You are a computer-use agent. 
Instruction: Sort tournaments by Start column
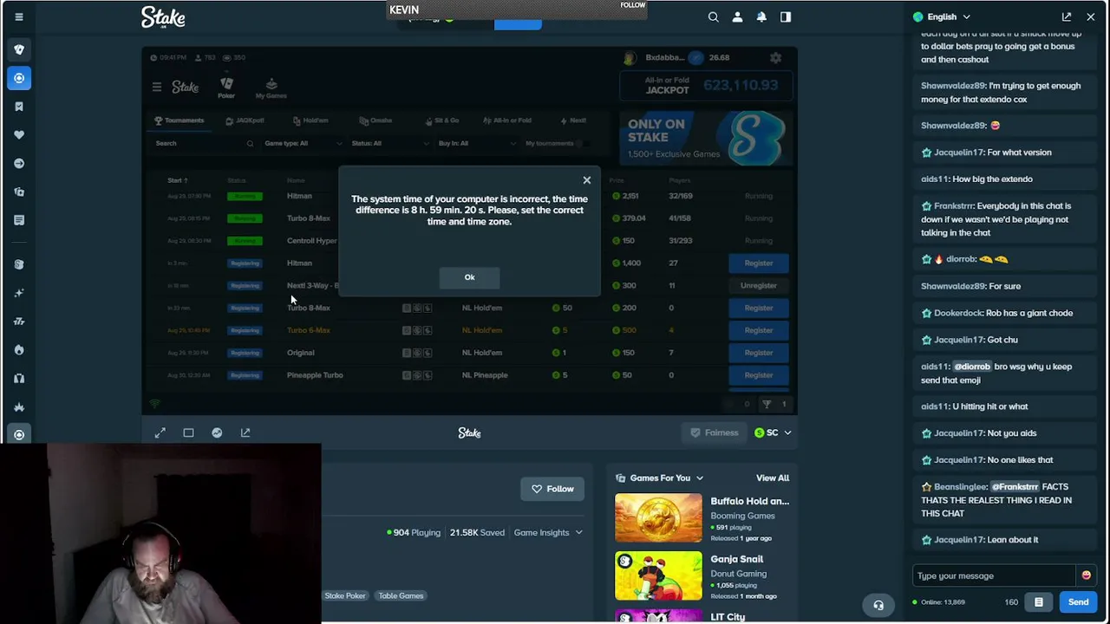177,180
